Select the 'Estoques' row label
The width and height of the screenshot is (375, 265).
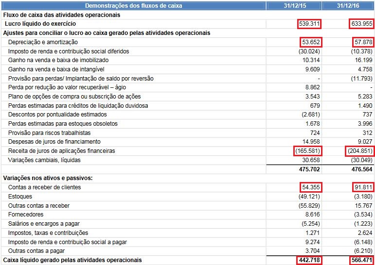pos(20,197)
